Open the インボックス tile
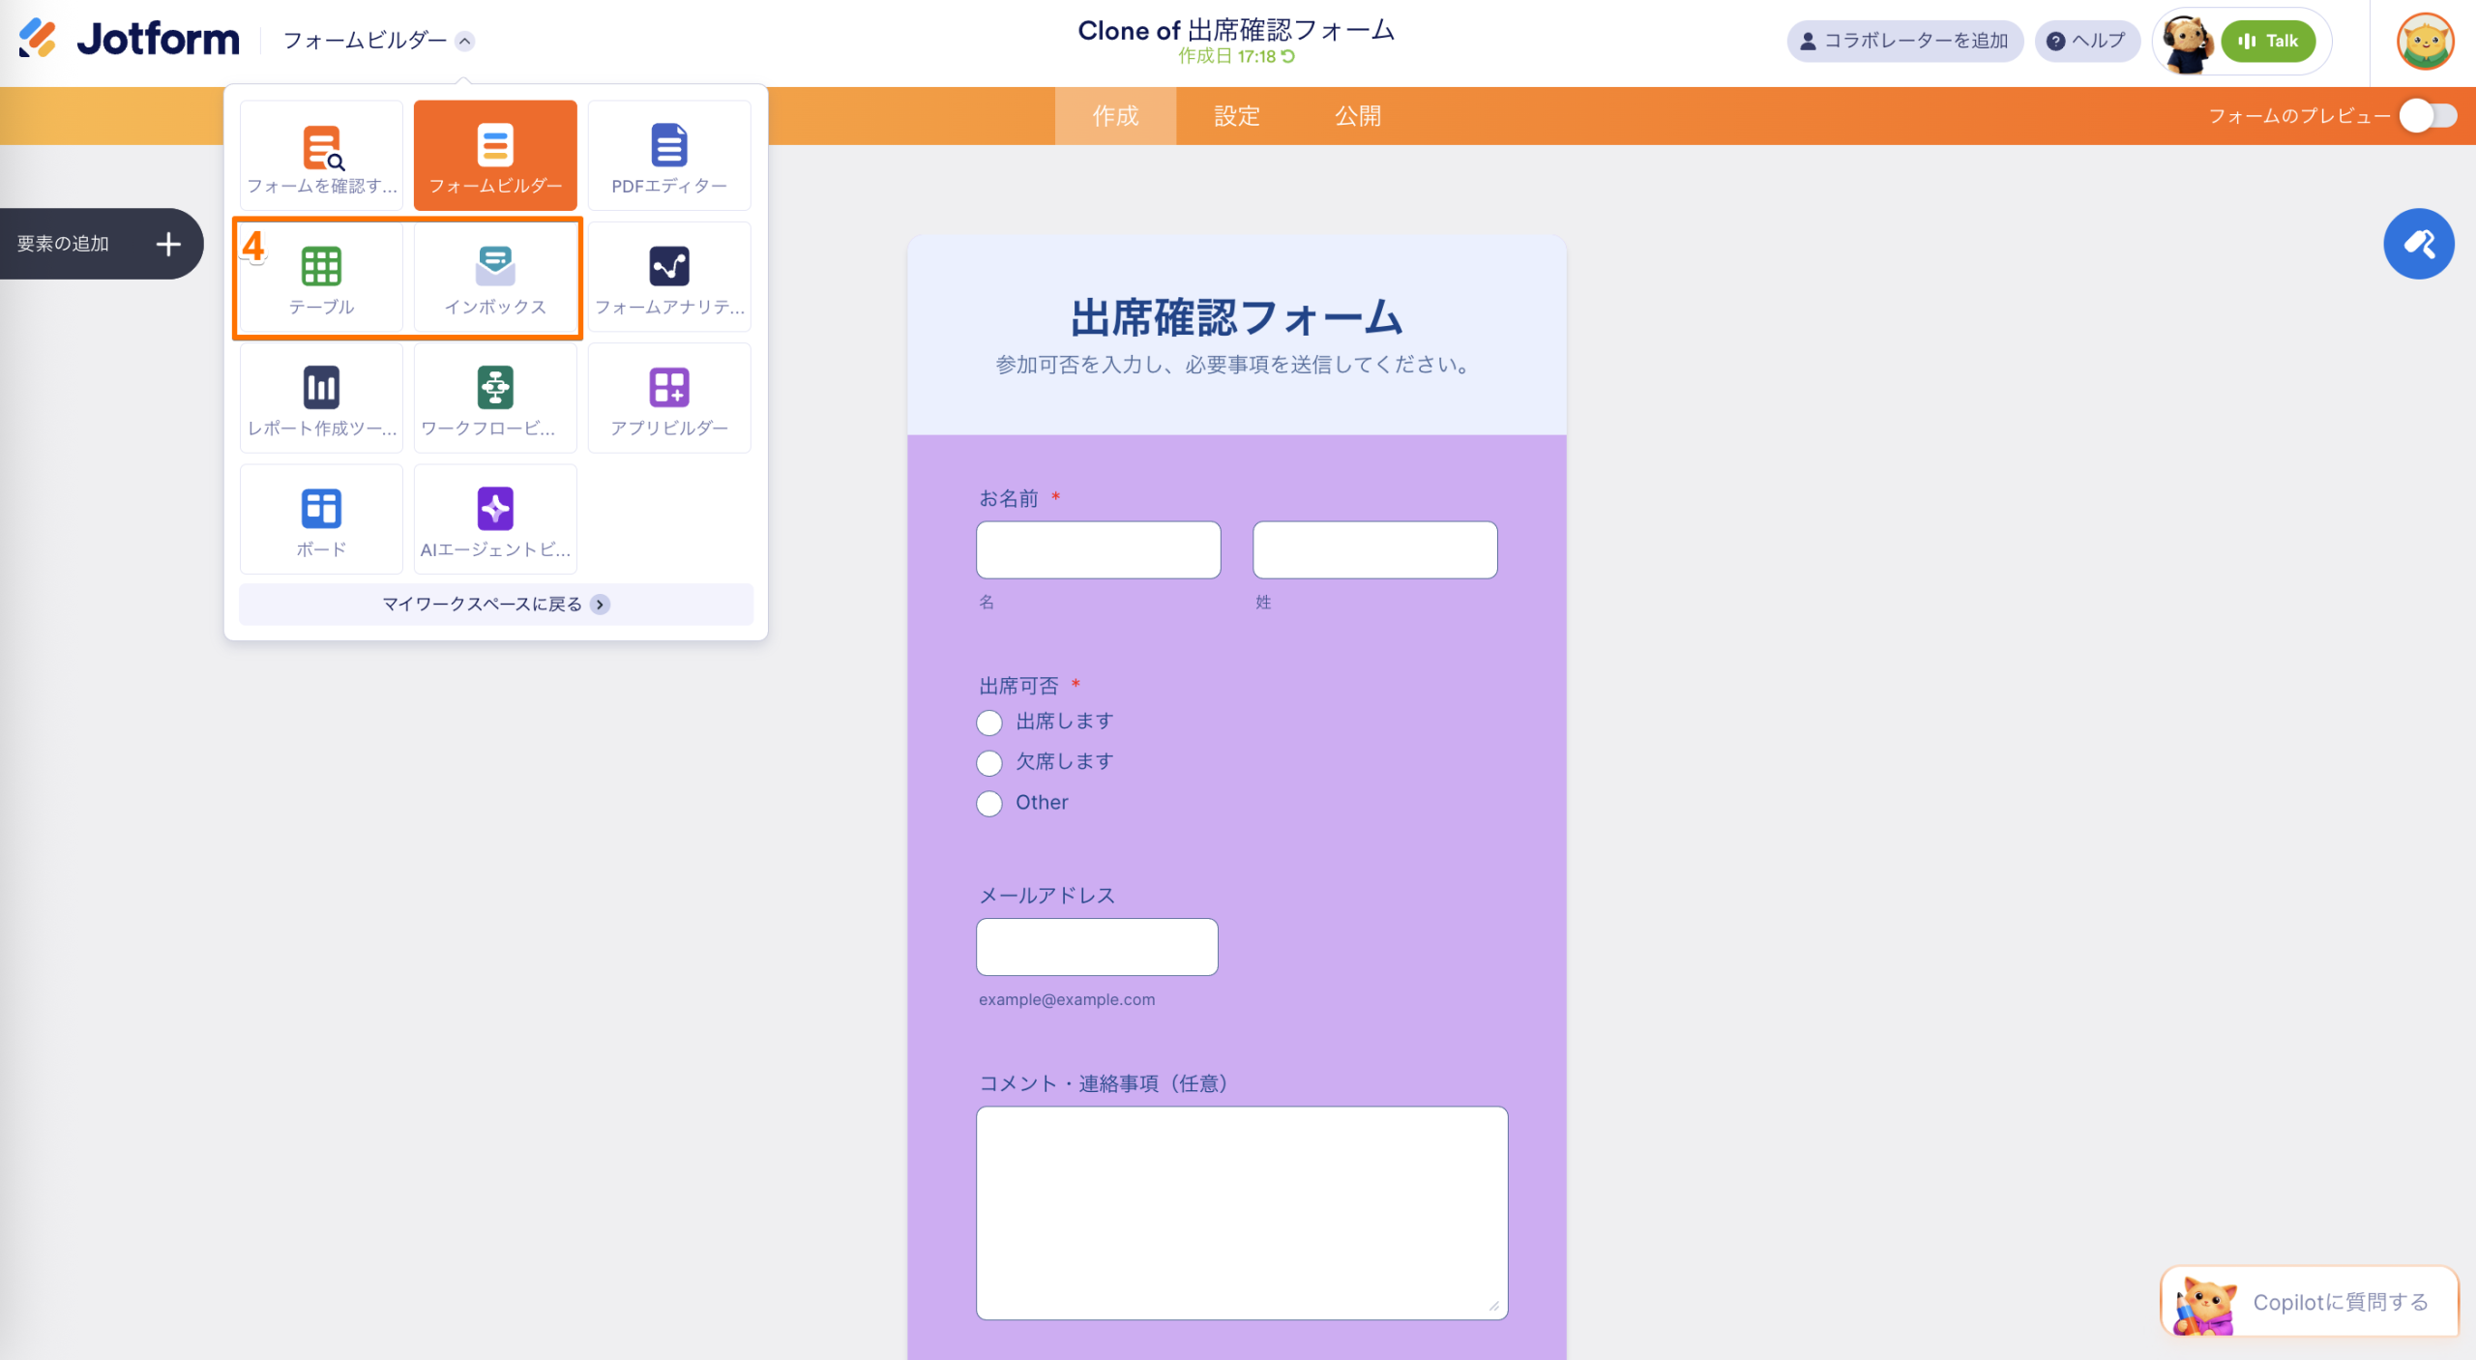This screenshot has height=1360, width=2476. (x=495, y=278)
